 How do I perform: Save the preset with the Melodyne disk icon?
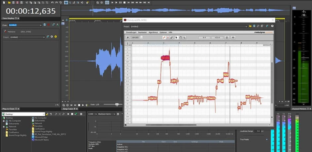pyautogui.click(x=254, y=26)
